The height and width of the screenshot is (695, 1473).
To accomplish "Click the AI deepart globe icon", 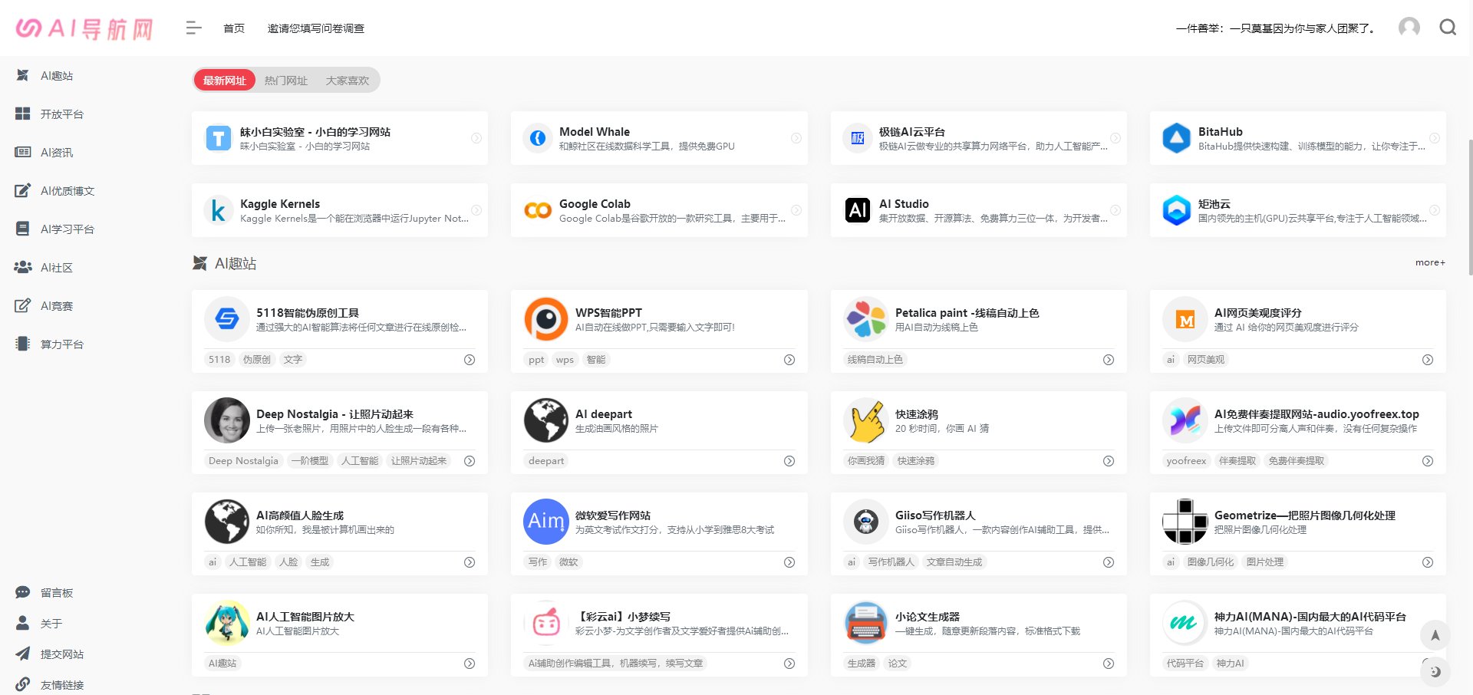I will 546,420.
